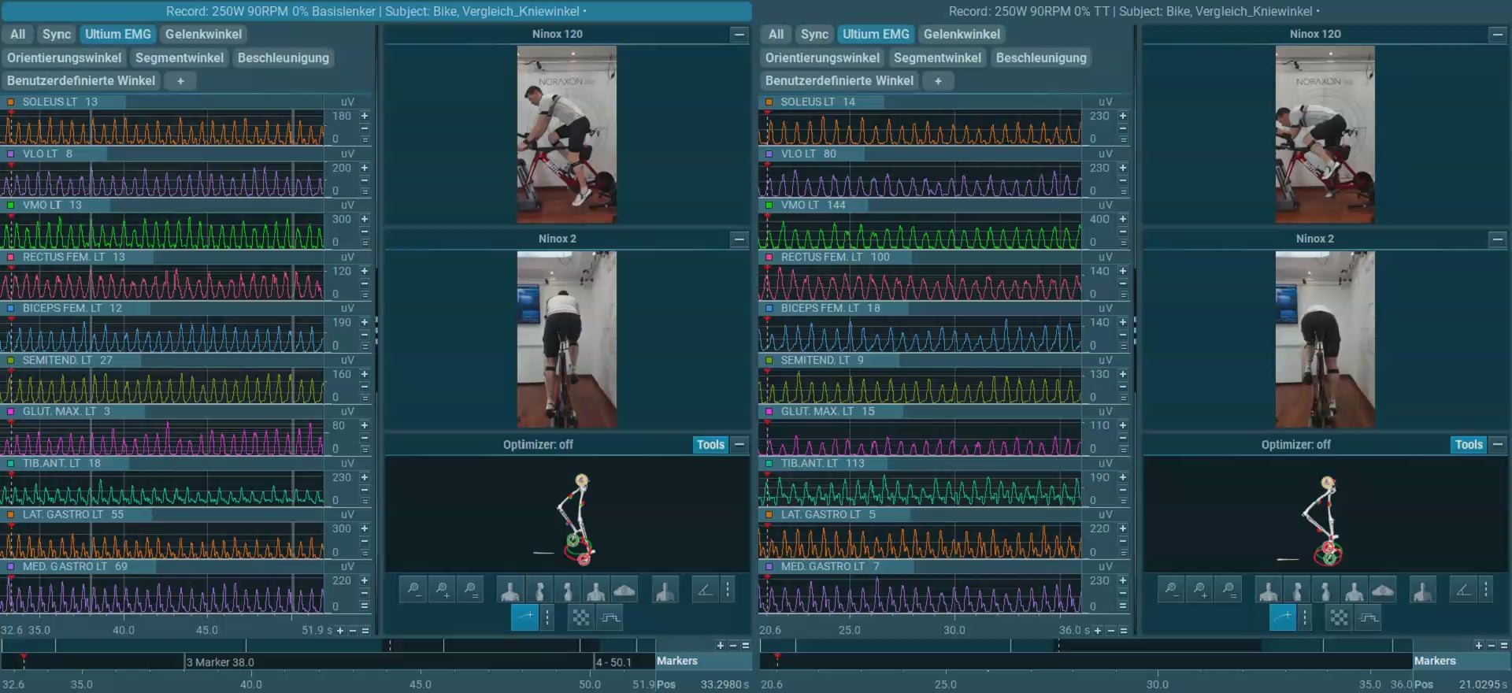The image size is (1512, 693).
Task: Collapse left Ninox 120 video panel
Action: [x=739, y=35]
